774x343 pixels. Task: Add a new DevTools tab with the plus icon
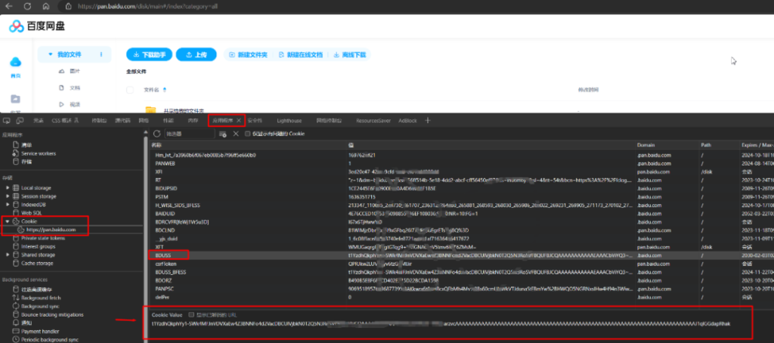(x=428, y=120)
